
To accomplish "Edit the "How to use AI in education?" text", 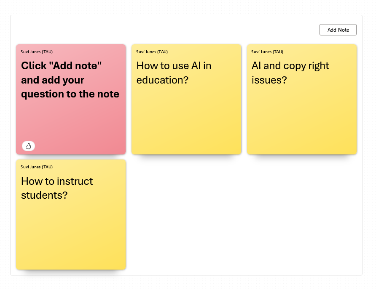I will click(x=174, y=73).
